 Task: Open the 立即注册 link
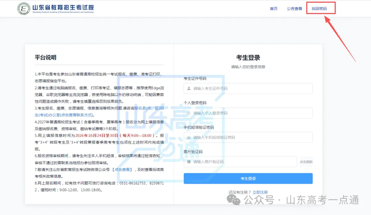tap(260, 192)
